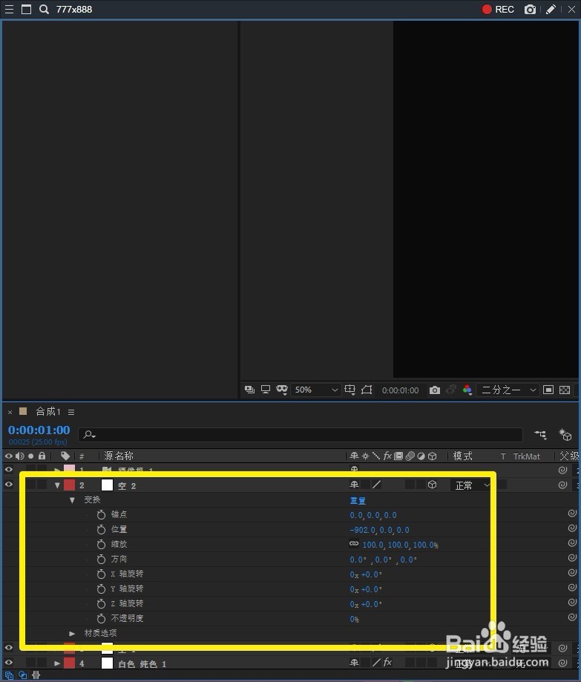This screenshot has height=682, width=581.
Task: Click the recorder magnifier icon
Action: coord(44,9)
